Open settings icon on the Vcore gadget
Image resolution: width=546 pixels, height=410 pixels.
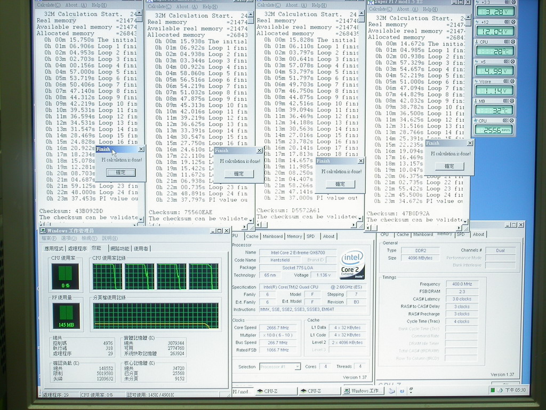[508, 81]
